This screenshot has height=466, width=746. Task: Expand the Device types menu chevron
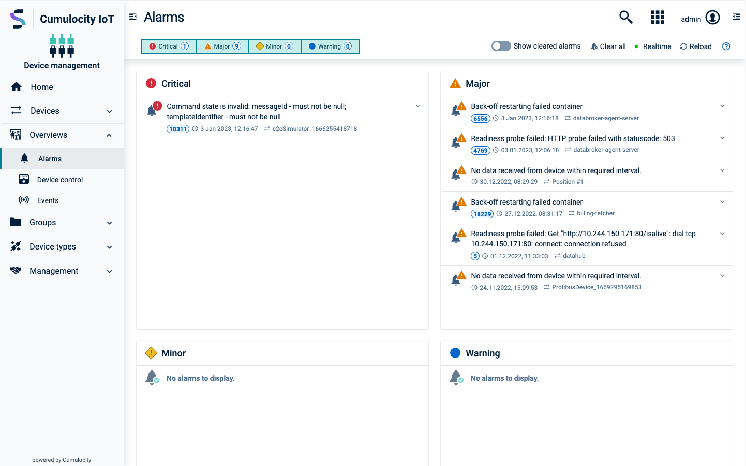[109, 247]
